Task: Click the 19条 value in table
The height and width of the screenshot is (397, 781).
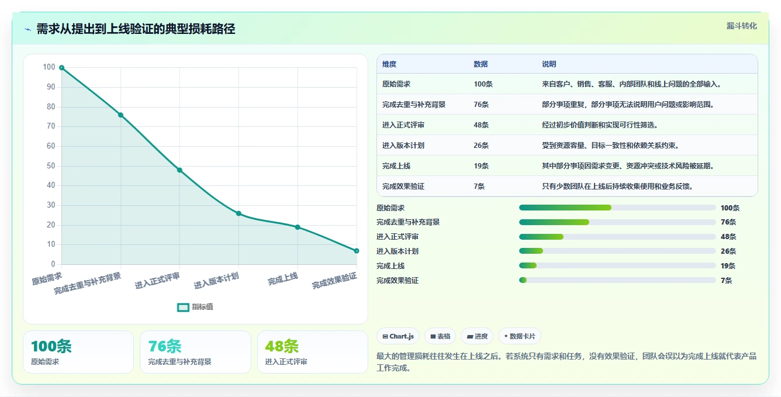Action: click(x=481, y=166)
